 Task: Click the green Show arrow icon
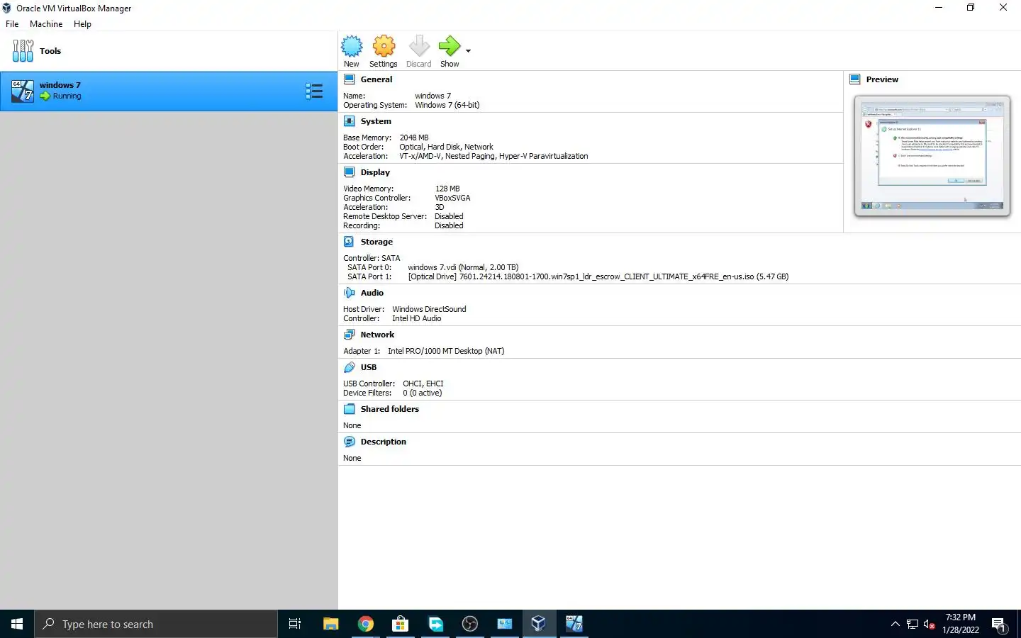pos(450,47)
